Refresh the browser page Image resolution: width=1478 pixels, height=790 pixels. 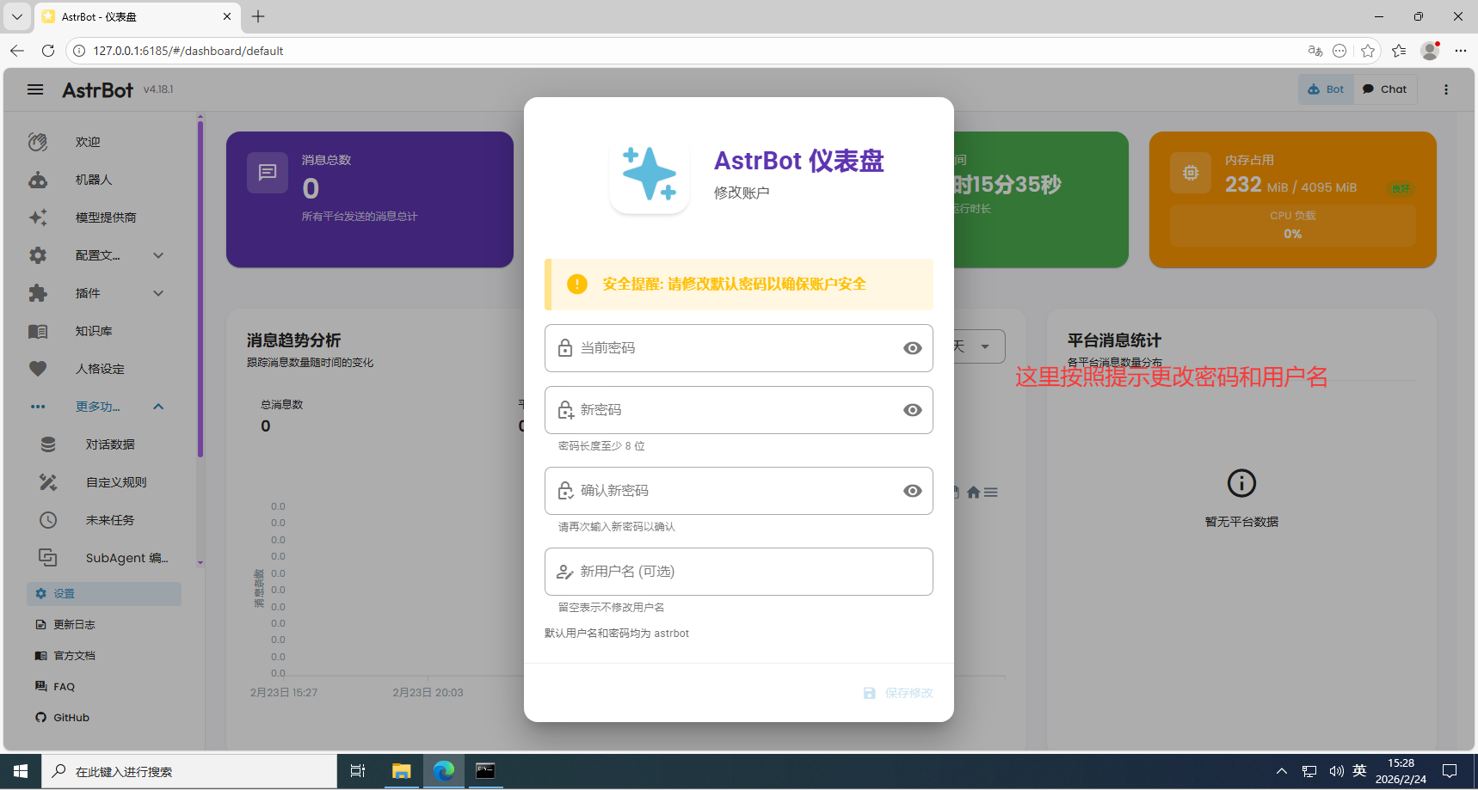[48, 51]
